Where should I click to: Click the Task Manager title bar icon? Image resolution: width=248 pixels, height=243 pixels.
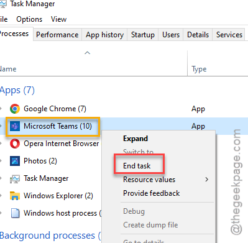click(3, 4)
